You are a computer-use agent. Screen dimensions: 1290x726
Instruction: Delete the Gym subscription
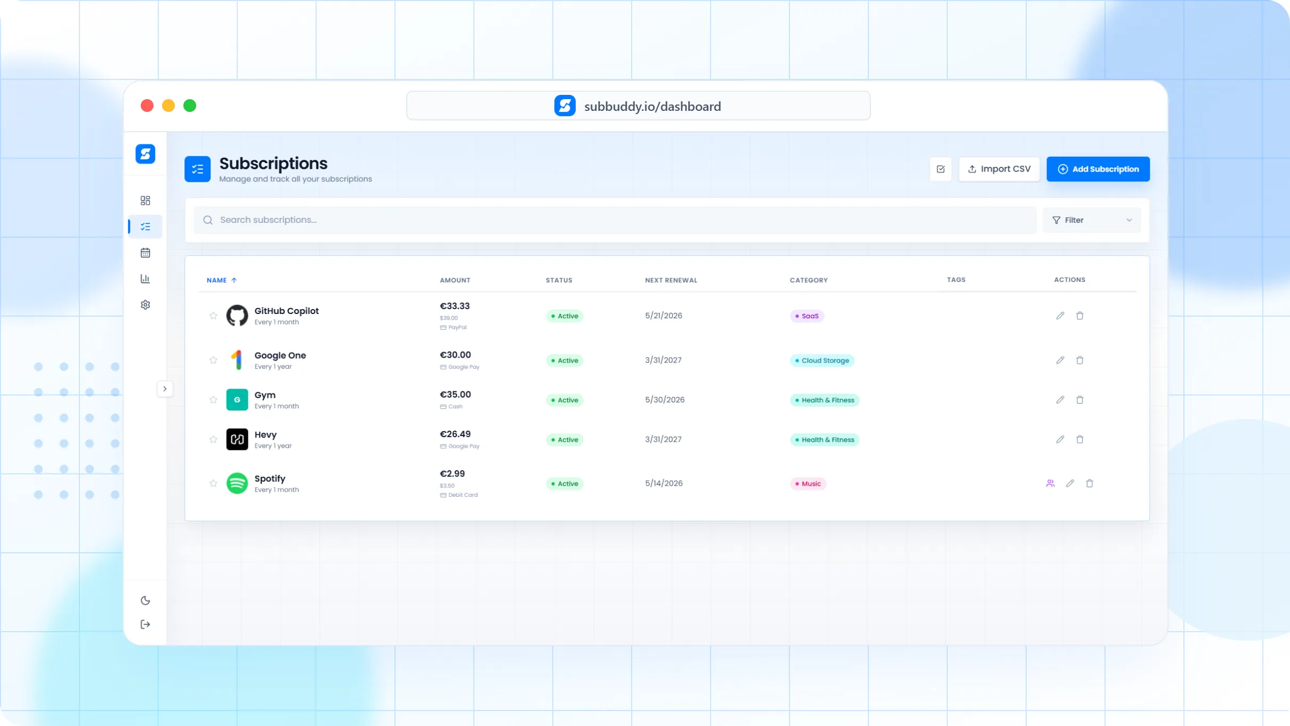point(1080,400)
